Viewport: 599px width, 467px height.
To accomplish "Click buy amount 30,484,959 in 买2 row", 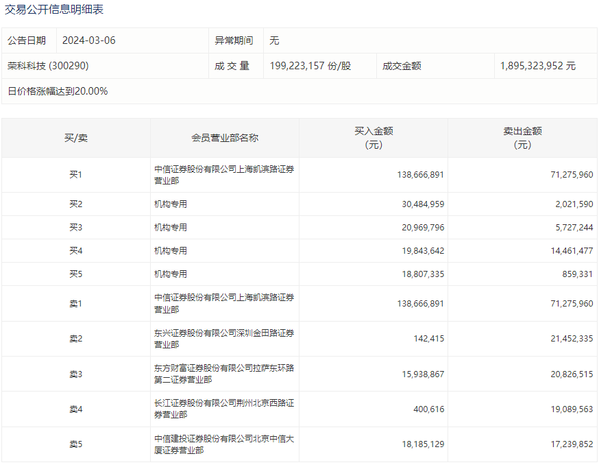I will (x=423, y=204).
